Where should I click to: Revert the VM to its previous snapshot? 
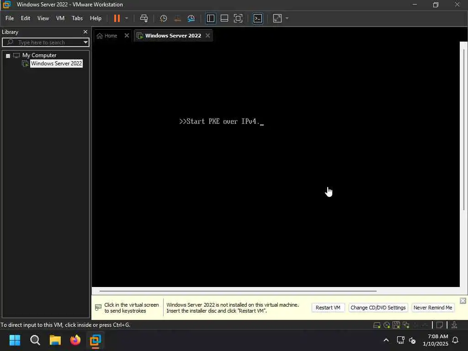177,18
